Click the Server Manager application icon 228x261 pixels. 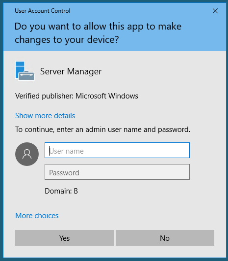coord(25,71)
